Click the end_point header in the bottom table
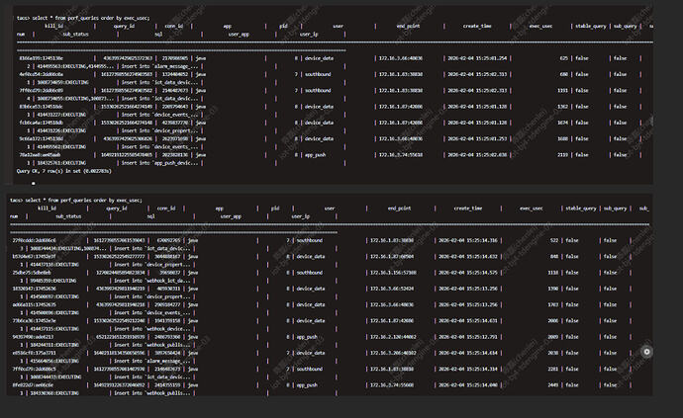This screenshot has width=683, height=418. 399,209
